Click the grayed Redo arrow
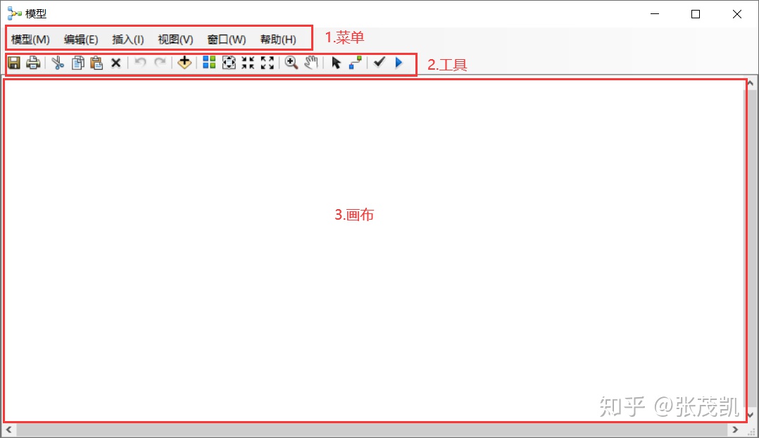The width and height of the screenshot is (759, 438). coord(160,63)
